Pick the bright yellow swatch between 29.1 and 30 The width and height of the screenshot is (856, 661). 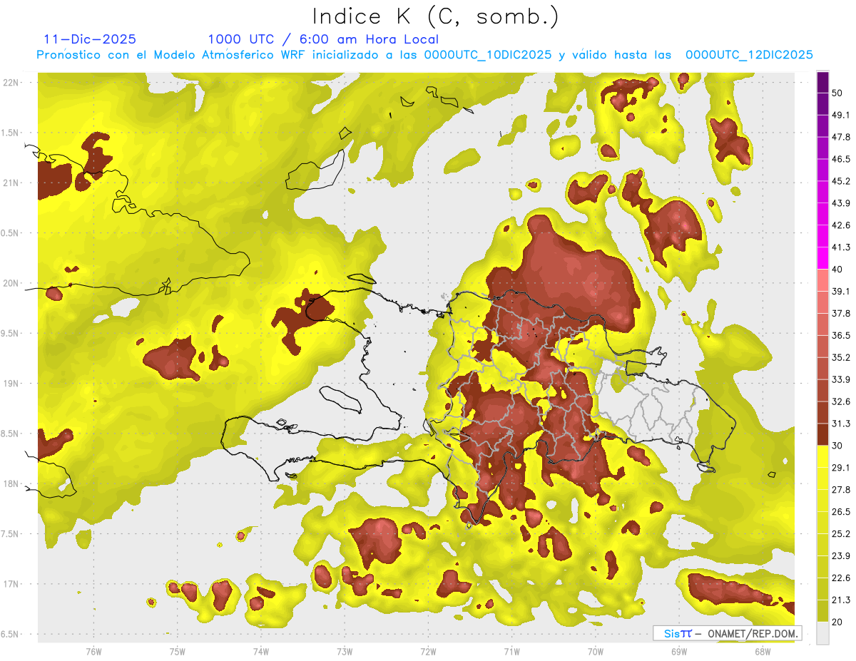coord(822,456)
